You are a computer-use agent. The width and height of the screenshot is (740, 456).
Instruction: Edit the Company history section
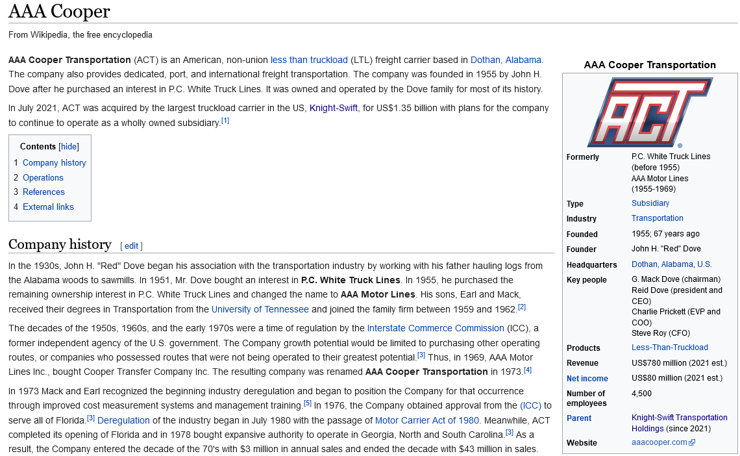pos(131,246)
